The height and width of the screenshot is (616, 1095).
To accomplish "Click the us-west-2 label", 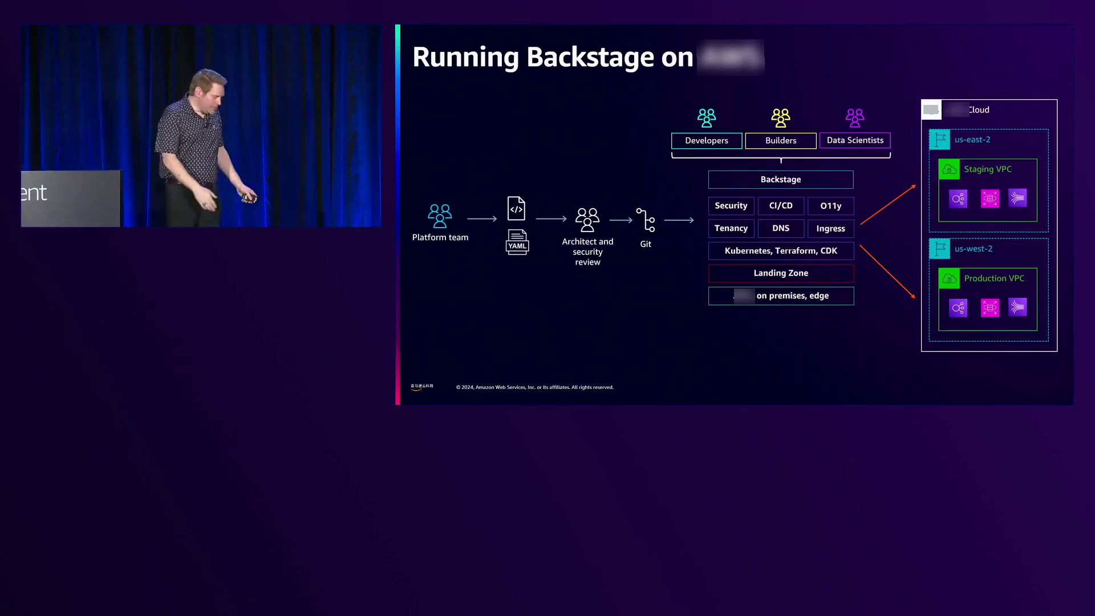I will click(974, 249).
